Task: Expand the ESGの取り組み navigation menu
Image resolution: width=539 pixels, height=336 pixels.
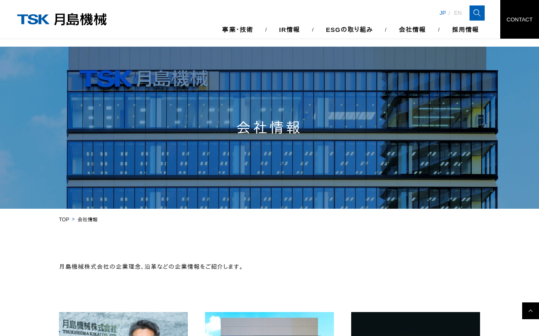Action: point(349,30)
